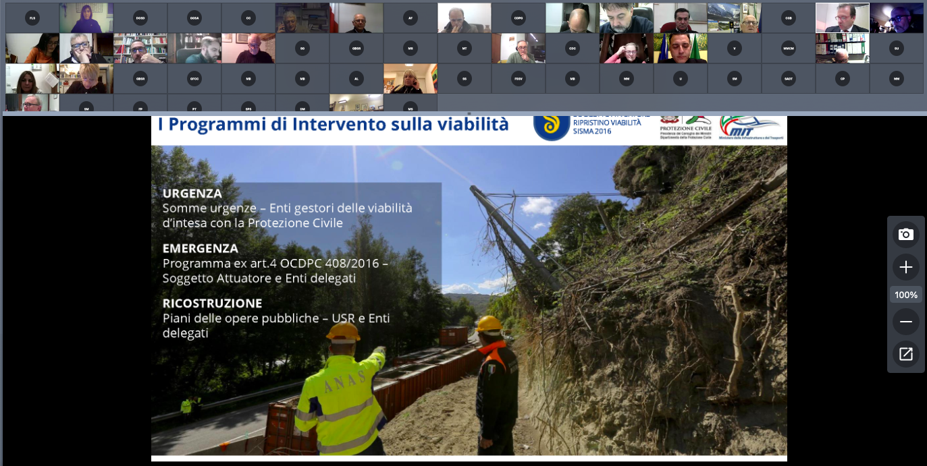Select the DGSA participant avatar
The width and height of the screenshot is (927, 466).
click(x=194, y=18)
